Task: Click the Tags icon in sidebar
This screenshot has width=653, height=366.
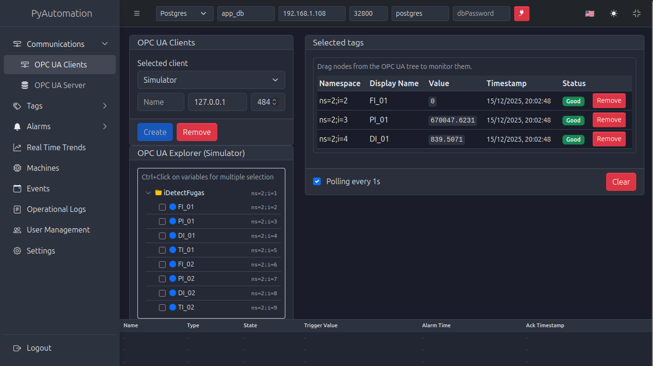Action: [x=17, y=106]
